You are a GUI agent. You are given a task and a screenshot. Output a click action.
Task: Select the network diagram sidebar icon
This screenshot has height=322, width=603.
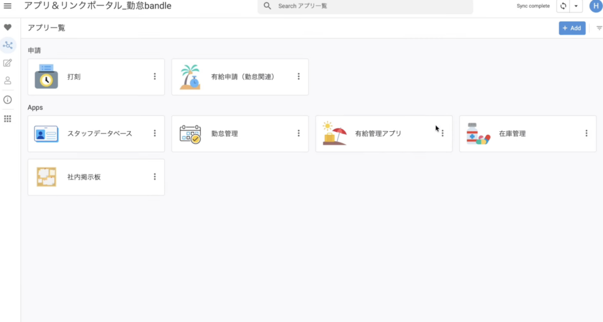[x=8, y=45]
